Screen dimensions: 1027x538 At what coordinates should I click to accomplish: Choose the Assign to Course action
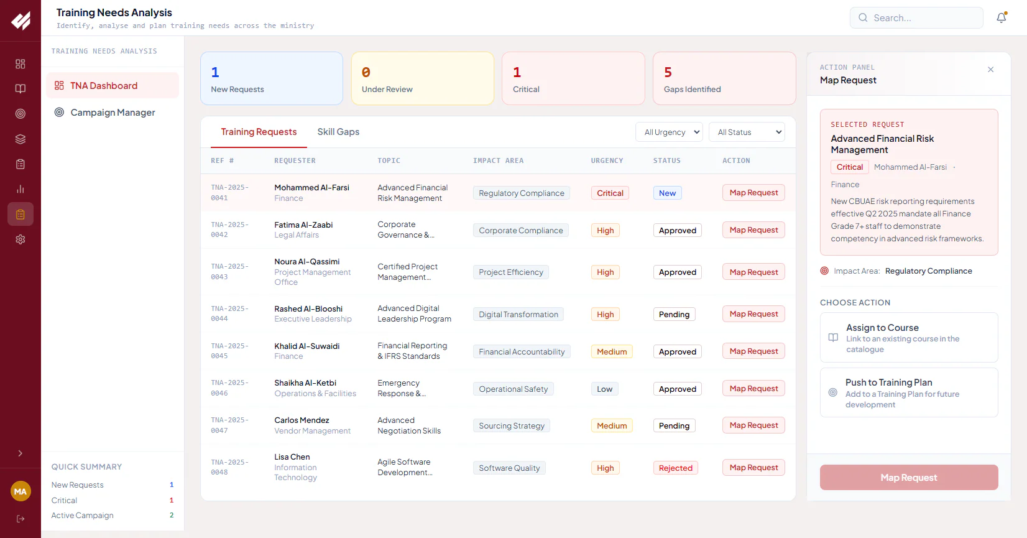pyautogui.click(x=909, y=338)
